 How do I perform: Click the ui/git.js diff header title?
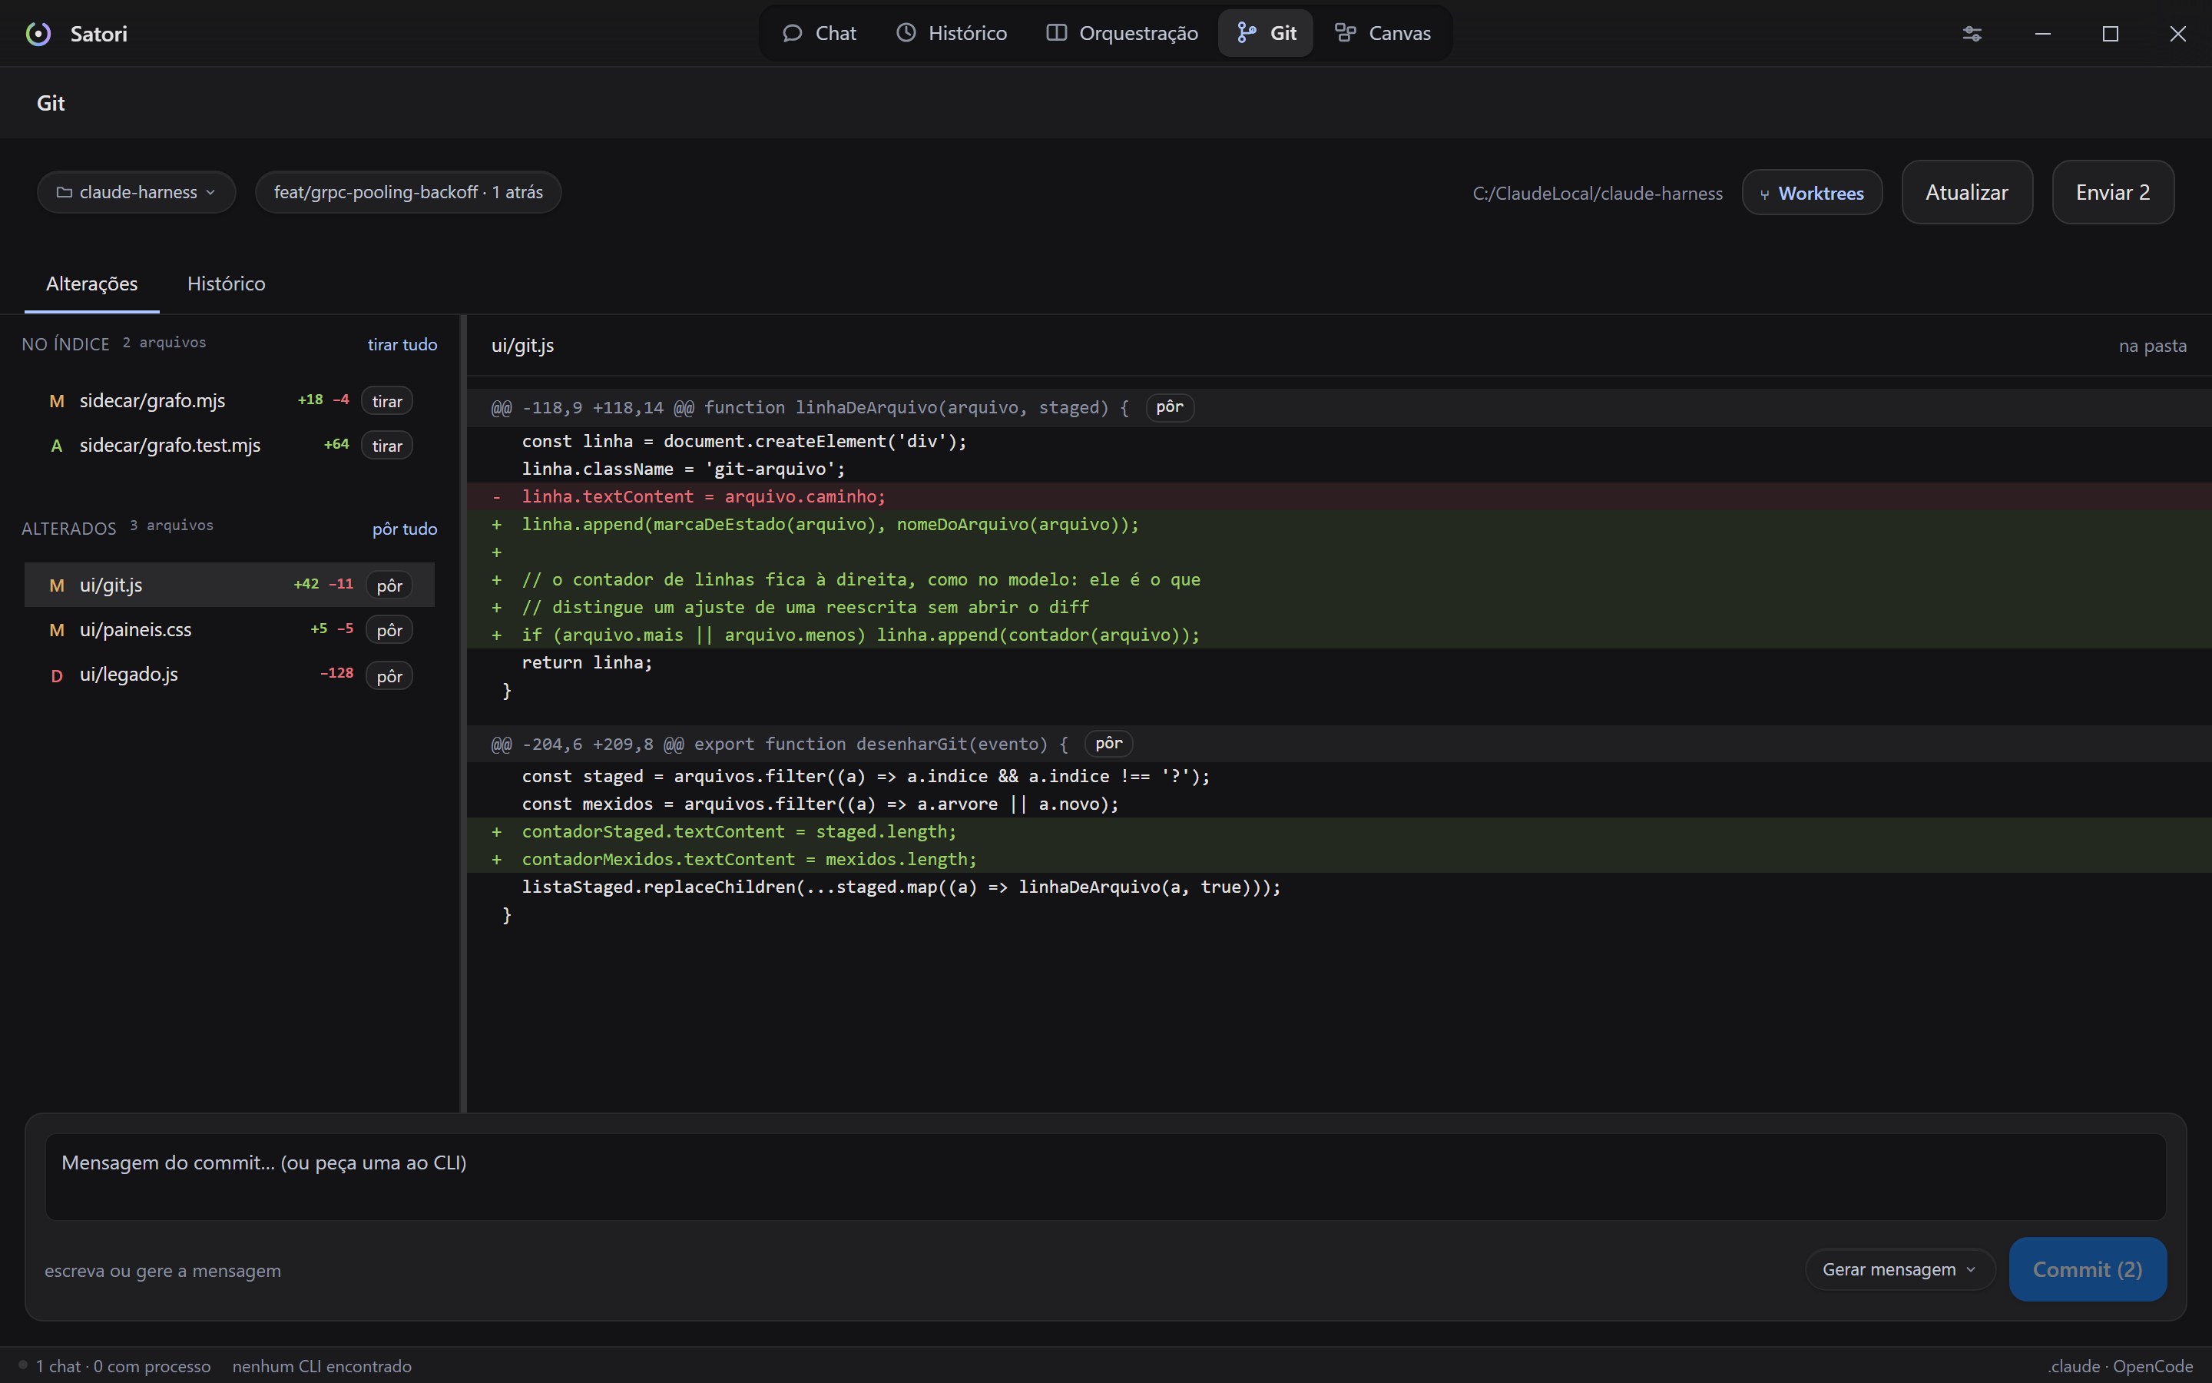tap(523, 346)
